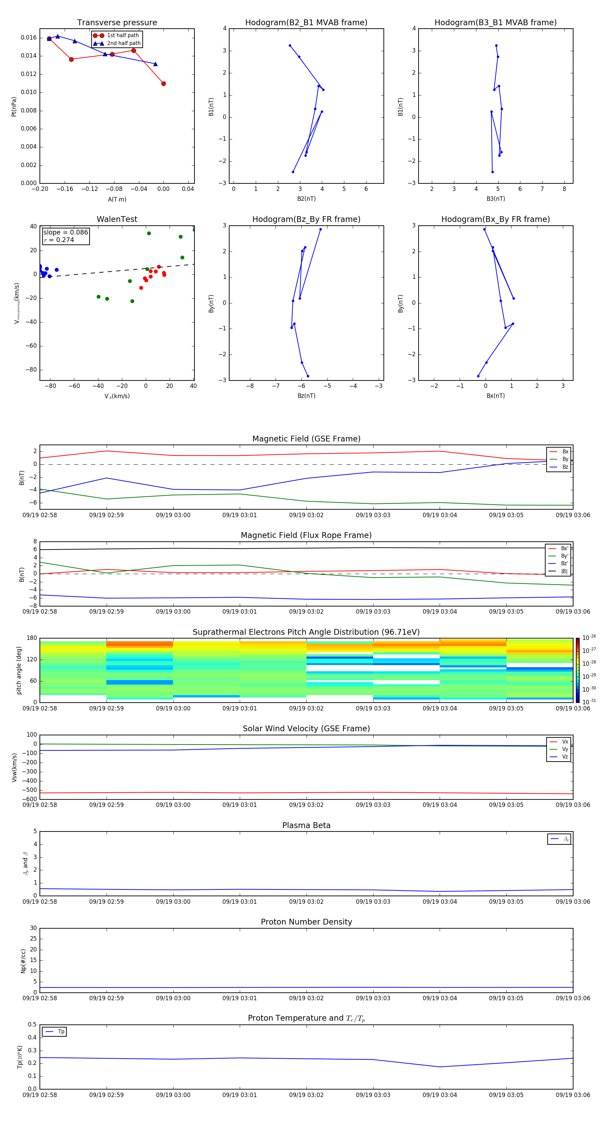
Task: Click "09/19 03:02" tick under Proton Temperature panel
Action: point(306,1095)
